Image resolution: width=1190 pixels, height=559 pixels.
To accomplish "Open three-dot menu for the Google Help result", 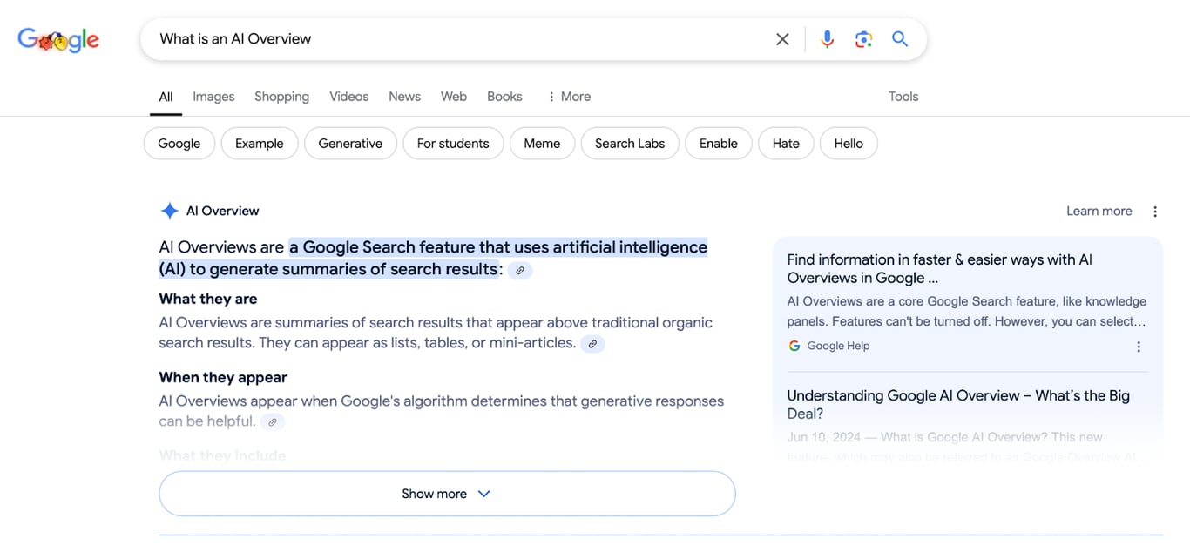I will (x=1138, y=347).
